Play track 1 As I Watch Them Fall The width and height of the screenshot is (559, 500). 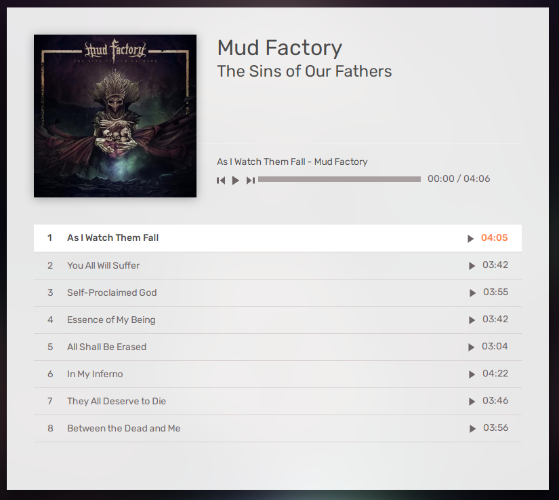(x=471, y=238)
